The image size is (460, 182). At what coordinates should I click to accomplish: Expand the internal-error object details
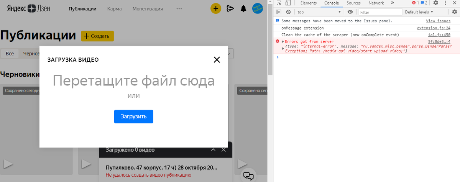tap(283, 48)
